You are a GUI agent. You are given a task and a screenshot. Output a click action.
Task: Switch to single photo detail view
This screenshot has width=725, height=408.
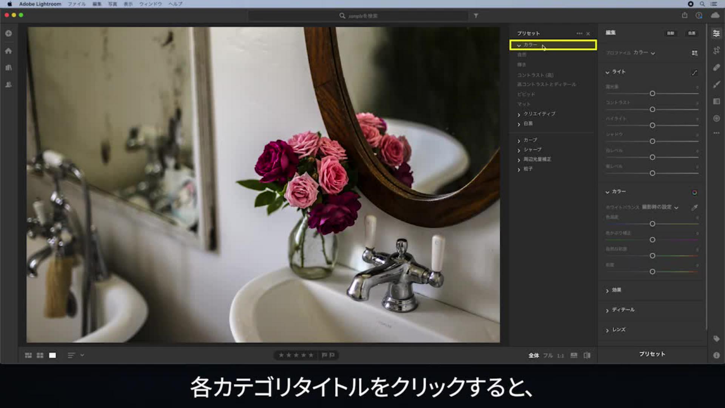point(52,355)
